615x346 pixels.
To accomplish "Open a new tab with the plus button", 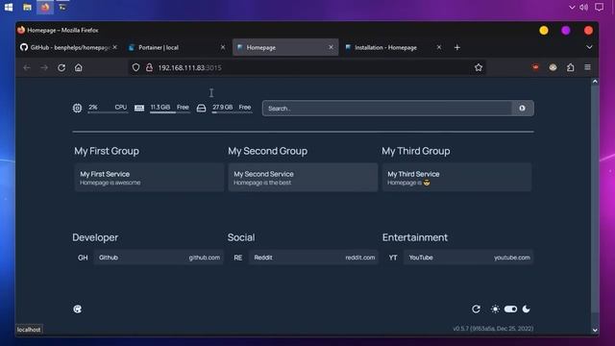I will coord(457,47).
